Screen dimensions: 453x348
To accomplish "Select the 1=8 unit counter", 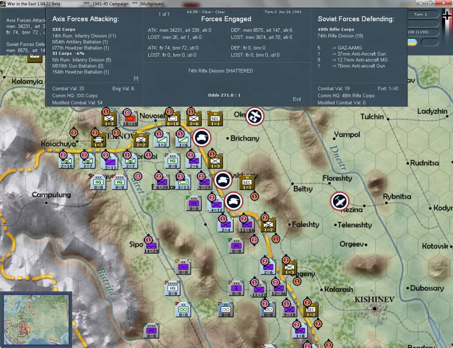I will click(300, 331).
